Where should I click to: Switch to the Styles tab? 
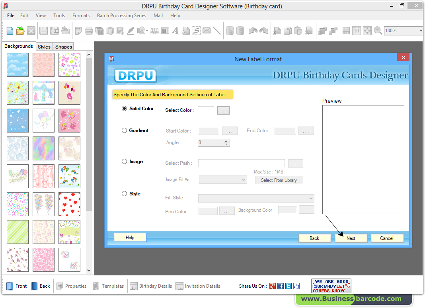(x=44, y=47)
